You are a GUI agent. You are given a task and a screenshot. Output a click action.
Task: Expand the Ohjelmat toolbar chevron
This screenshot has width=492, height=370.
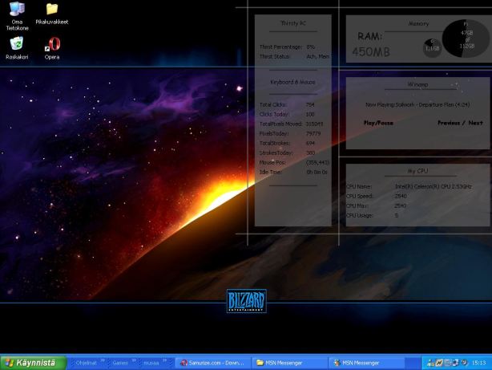coord(103,361)
